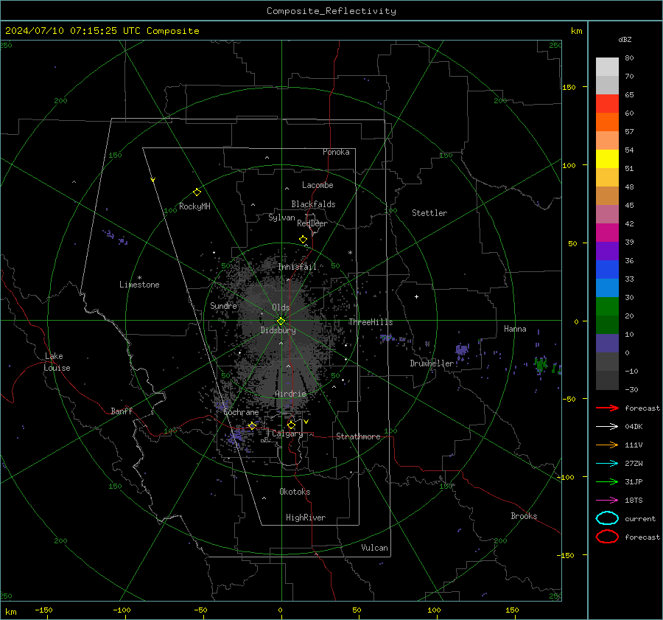663x620 pixels.
Task: Select the Hanna label
Action: [x=515, y=329]
